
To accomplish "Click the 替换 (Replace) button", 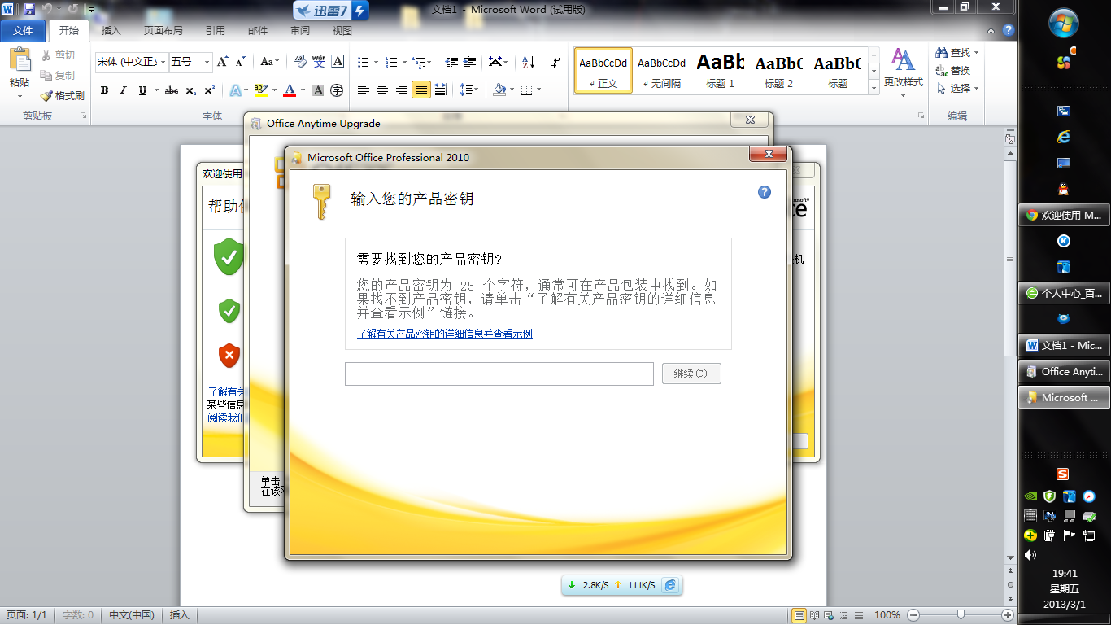I will pos(953,71).
